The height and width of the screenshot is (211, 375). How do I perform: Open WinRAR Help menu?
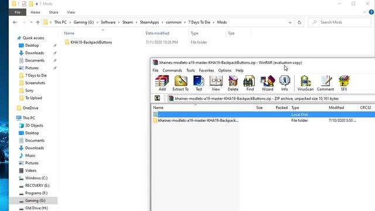point(240,70)
